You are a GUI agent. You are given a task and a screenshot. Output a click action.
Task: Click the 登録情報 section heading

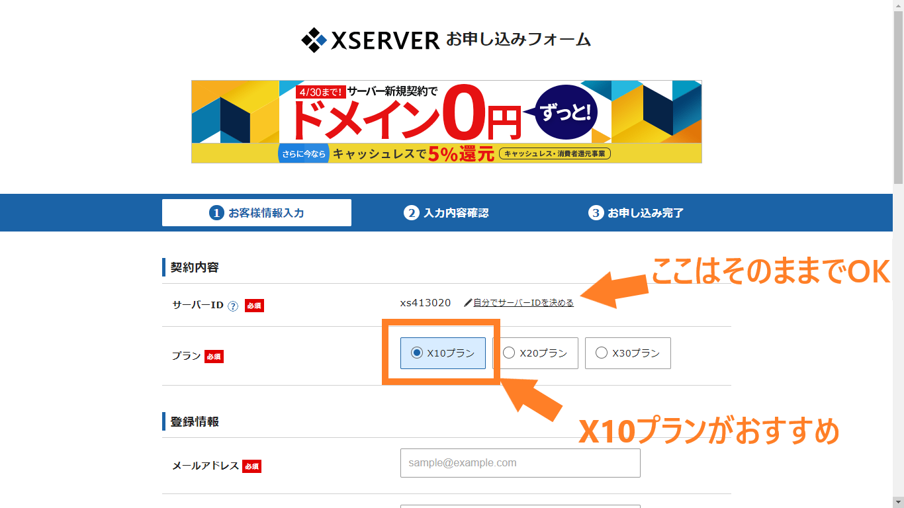[195, 422]
